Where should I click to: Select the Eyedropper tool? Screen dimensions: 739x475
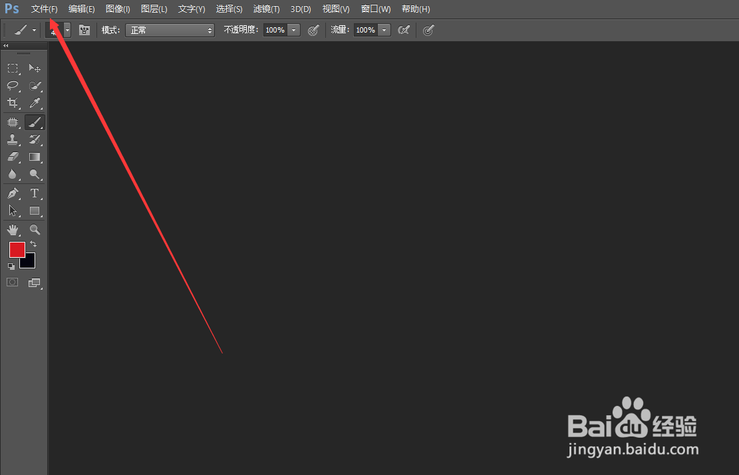click(35, 102)
